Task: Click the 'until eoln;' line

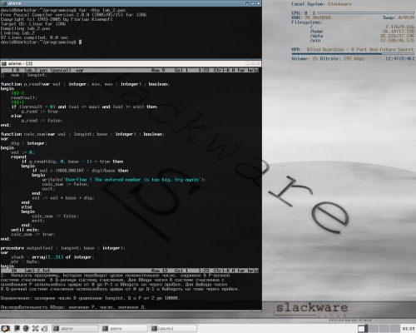Action: pos(25,230)
